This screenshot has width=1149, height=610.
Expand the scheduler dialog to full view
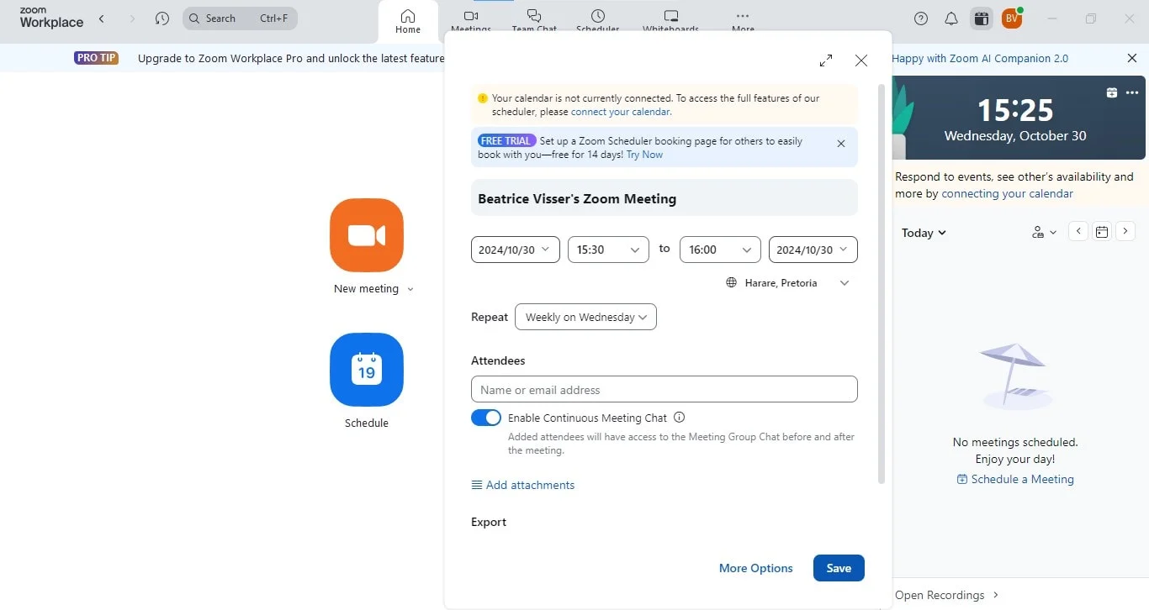(x=826, y=60)
